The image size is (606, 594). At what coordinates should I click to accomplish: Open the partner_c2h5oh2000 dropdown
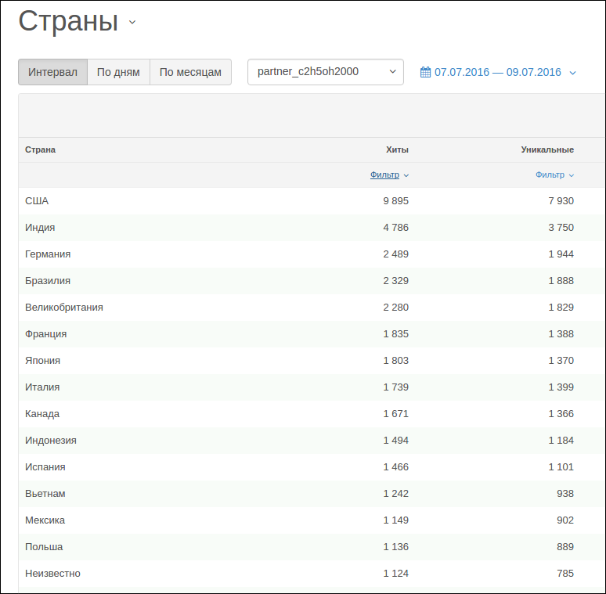click(326, 72)
